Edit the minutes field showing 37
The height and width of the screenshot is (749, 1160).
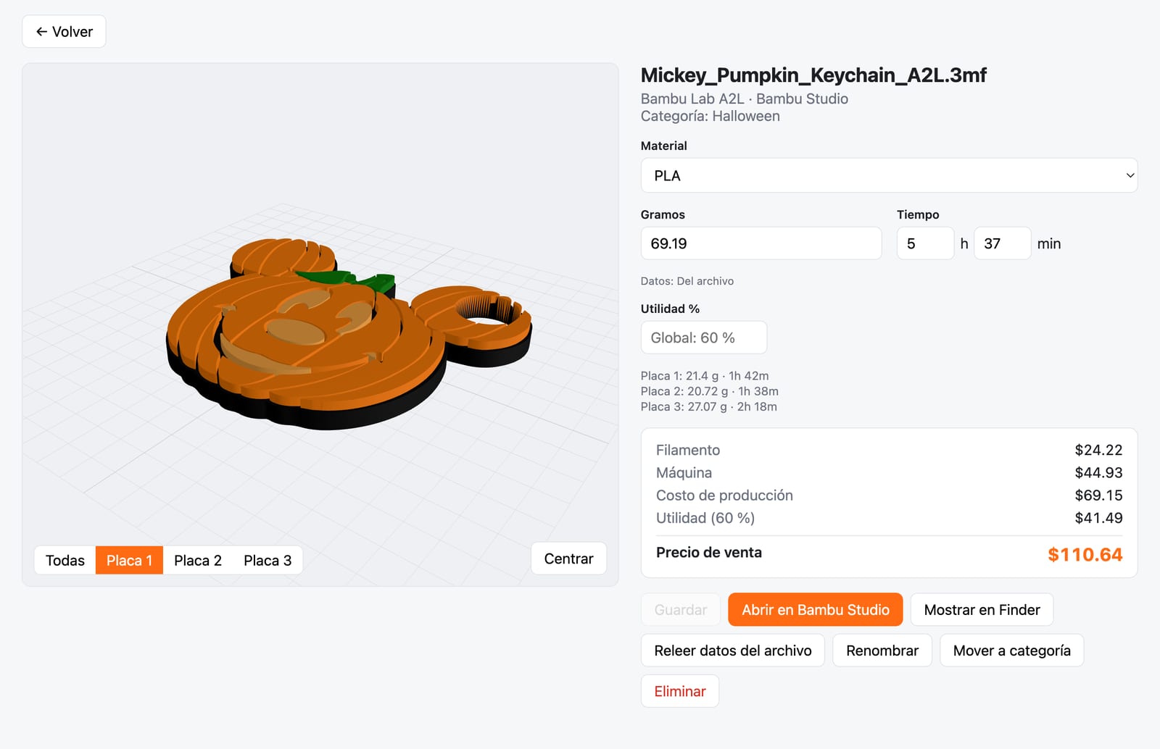1002,243
